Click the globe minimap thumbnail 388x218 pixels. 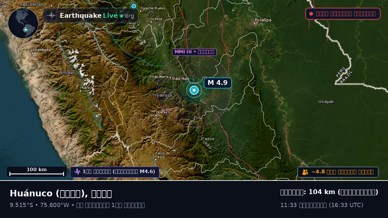[23, 23]
